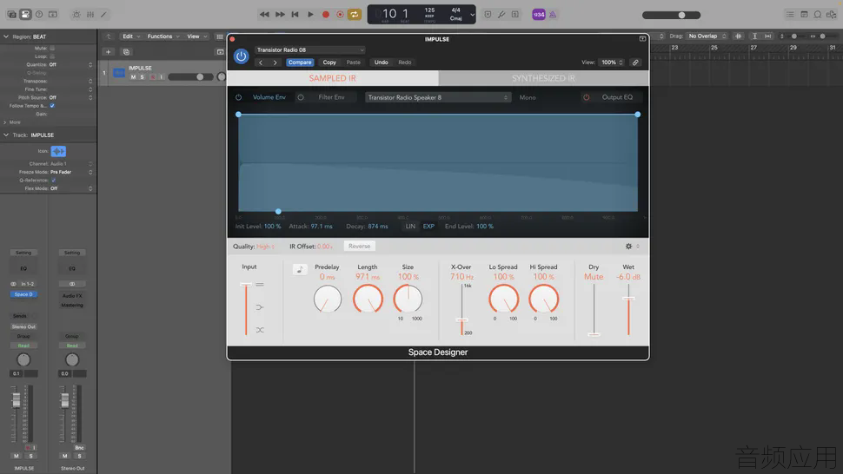Open the Edit menu in tracks area
The width and height of the screenshot is (843, 474).
pyautogui.click(x=131, y=36)
